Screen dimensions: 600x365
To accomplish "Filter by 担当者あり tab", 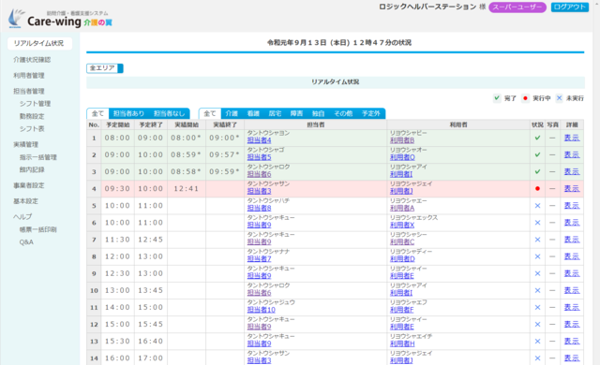I will click(x=129, y=113).
